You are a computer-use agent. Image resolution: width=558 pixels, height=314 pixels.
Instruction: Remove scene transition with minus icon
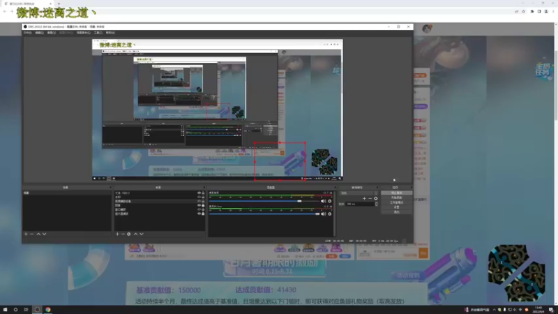[x=370, y=198]
